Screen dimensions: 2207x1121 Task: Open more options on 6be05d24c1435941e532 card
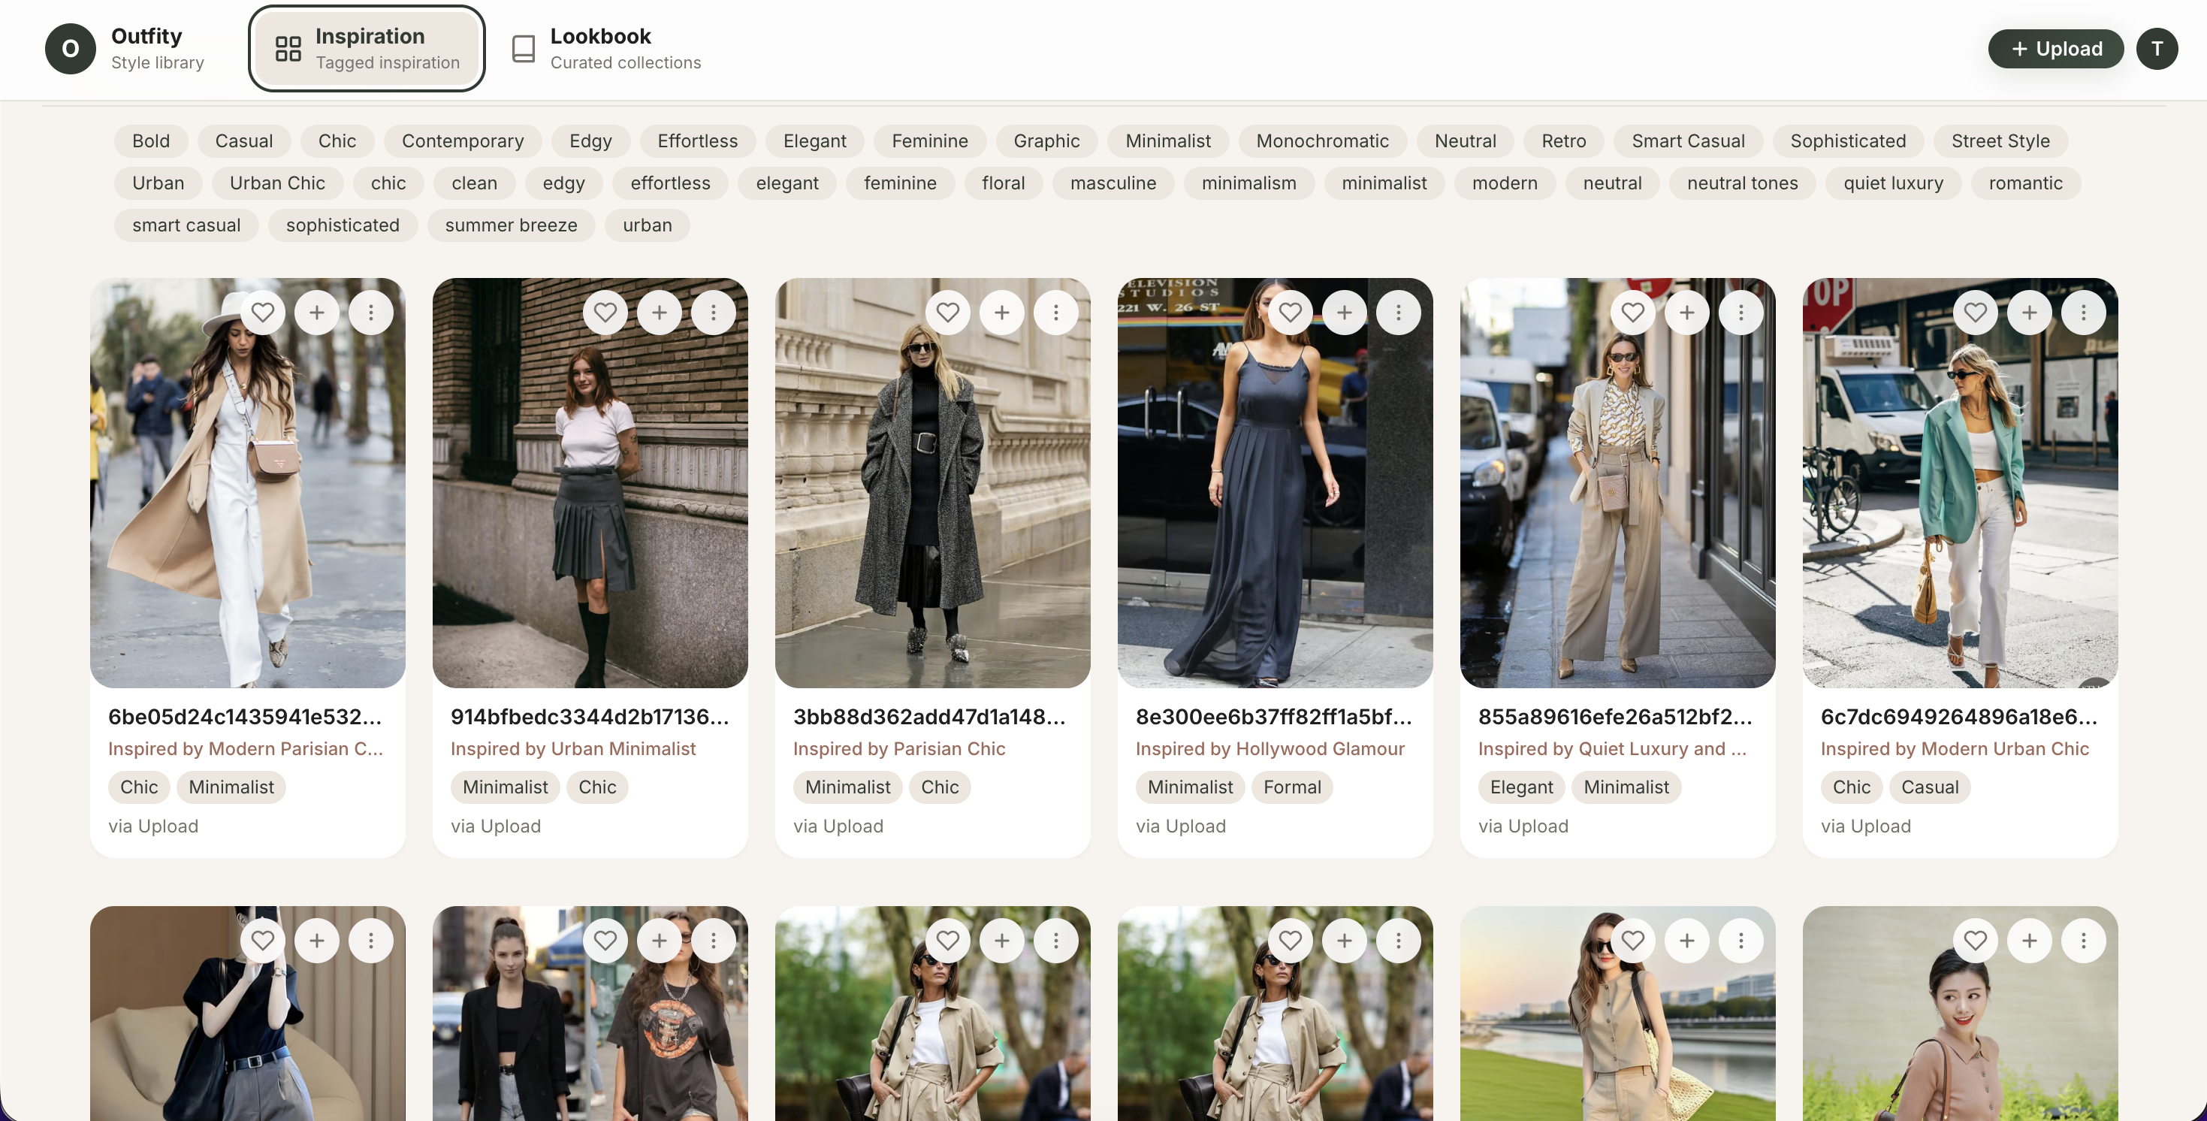(x=371, y=313)
